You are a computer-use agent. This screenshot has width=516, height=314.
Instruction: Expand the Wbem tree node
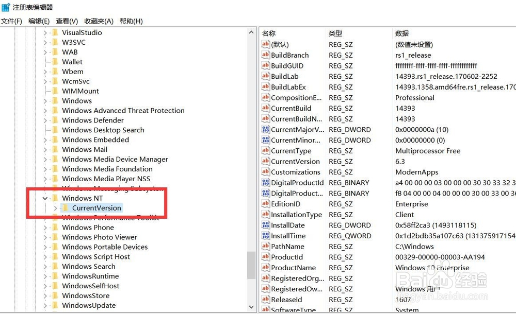coord(45,72)
